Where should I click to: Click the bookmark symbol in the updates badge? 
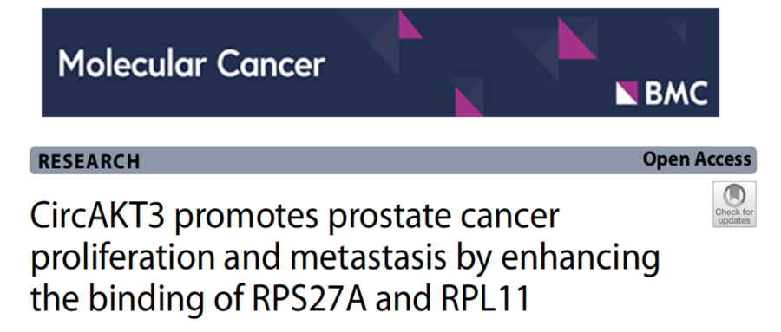pos(734,195)
